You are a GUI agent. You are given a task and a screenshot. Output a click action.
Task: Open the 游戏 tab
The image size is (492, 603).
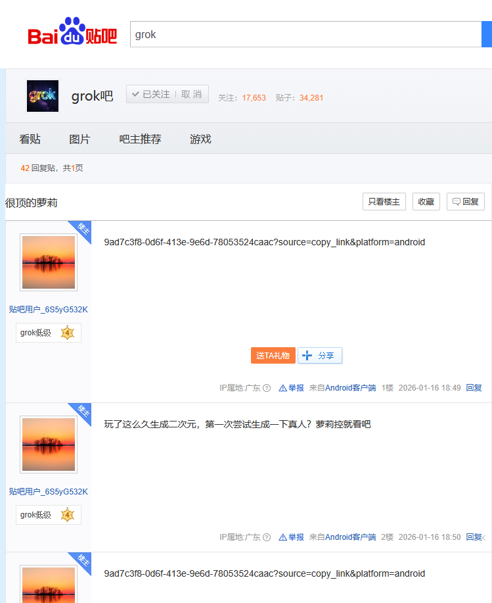[200, 139]
